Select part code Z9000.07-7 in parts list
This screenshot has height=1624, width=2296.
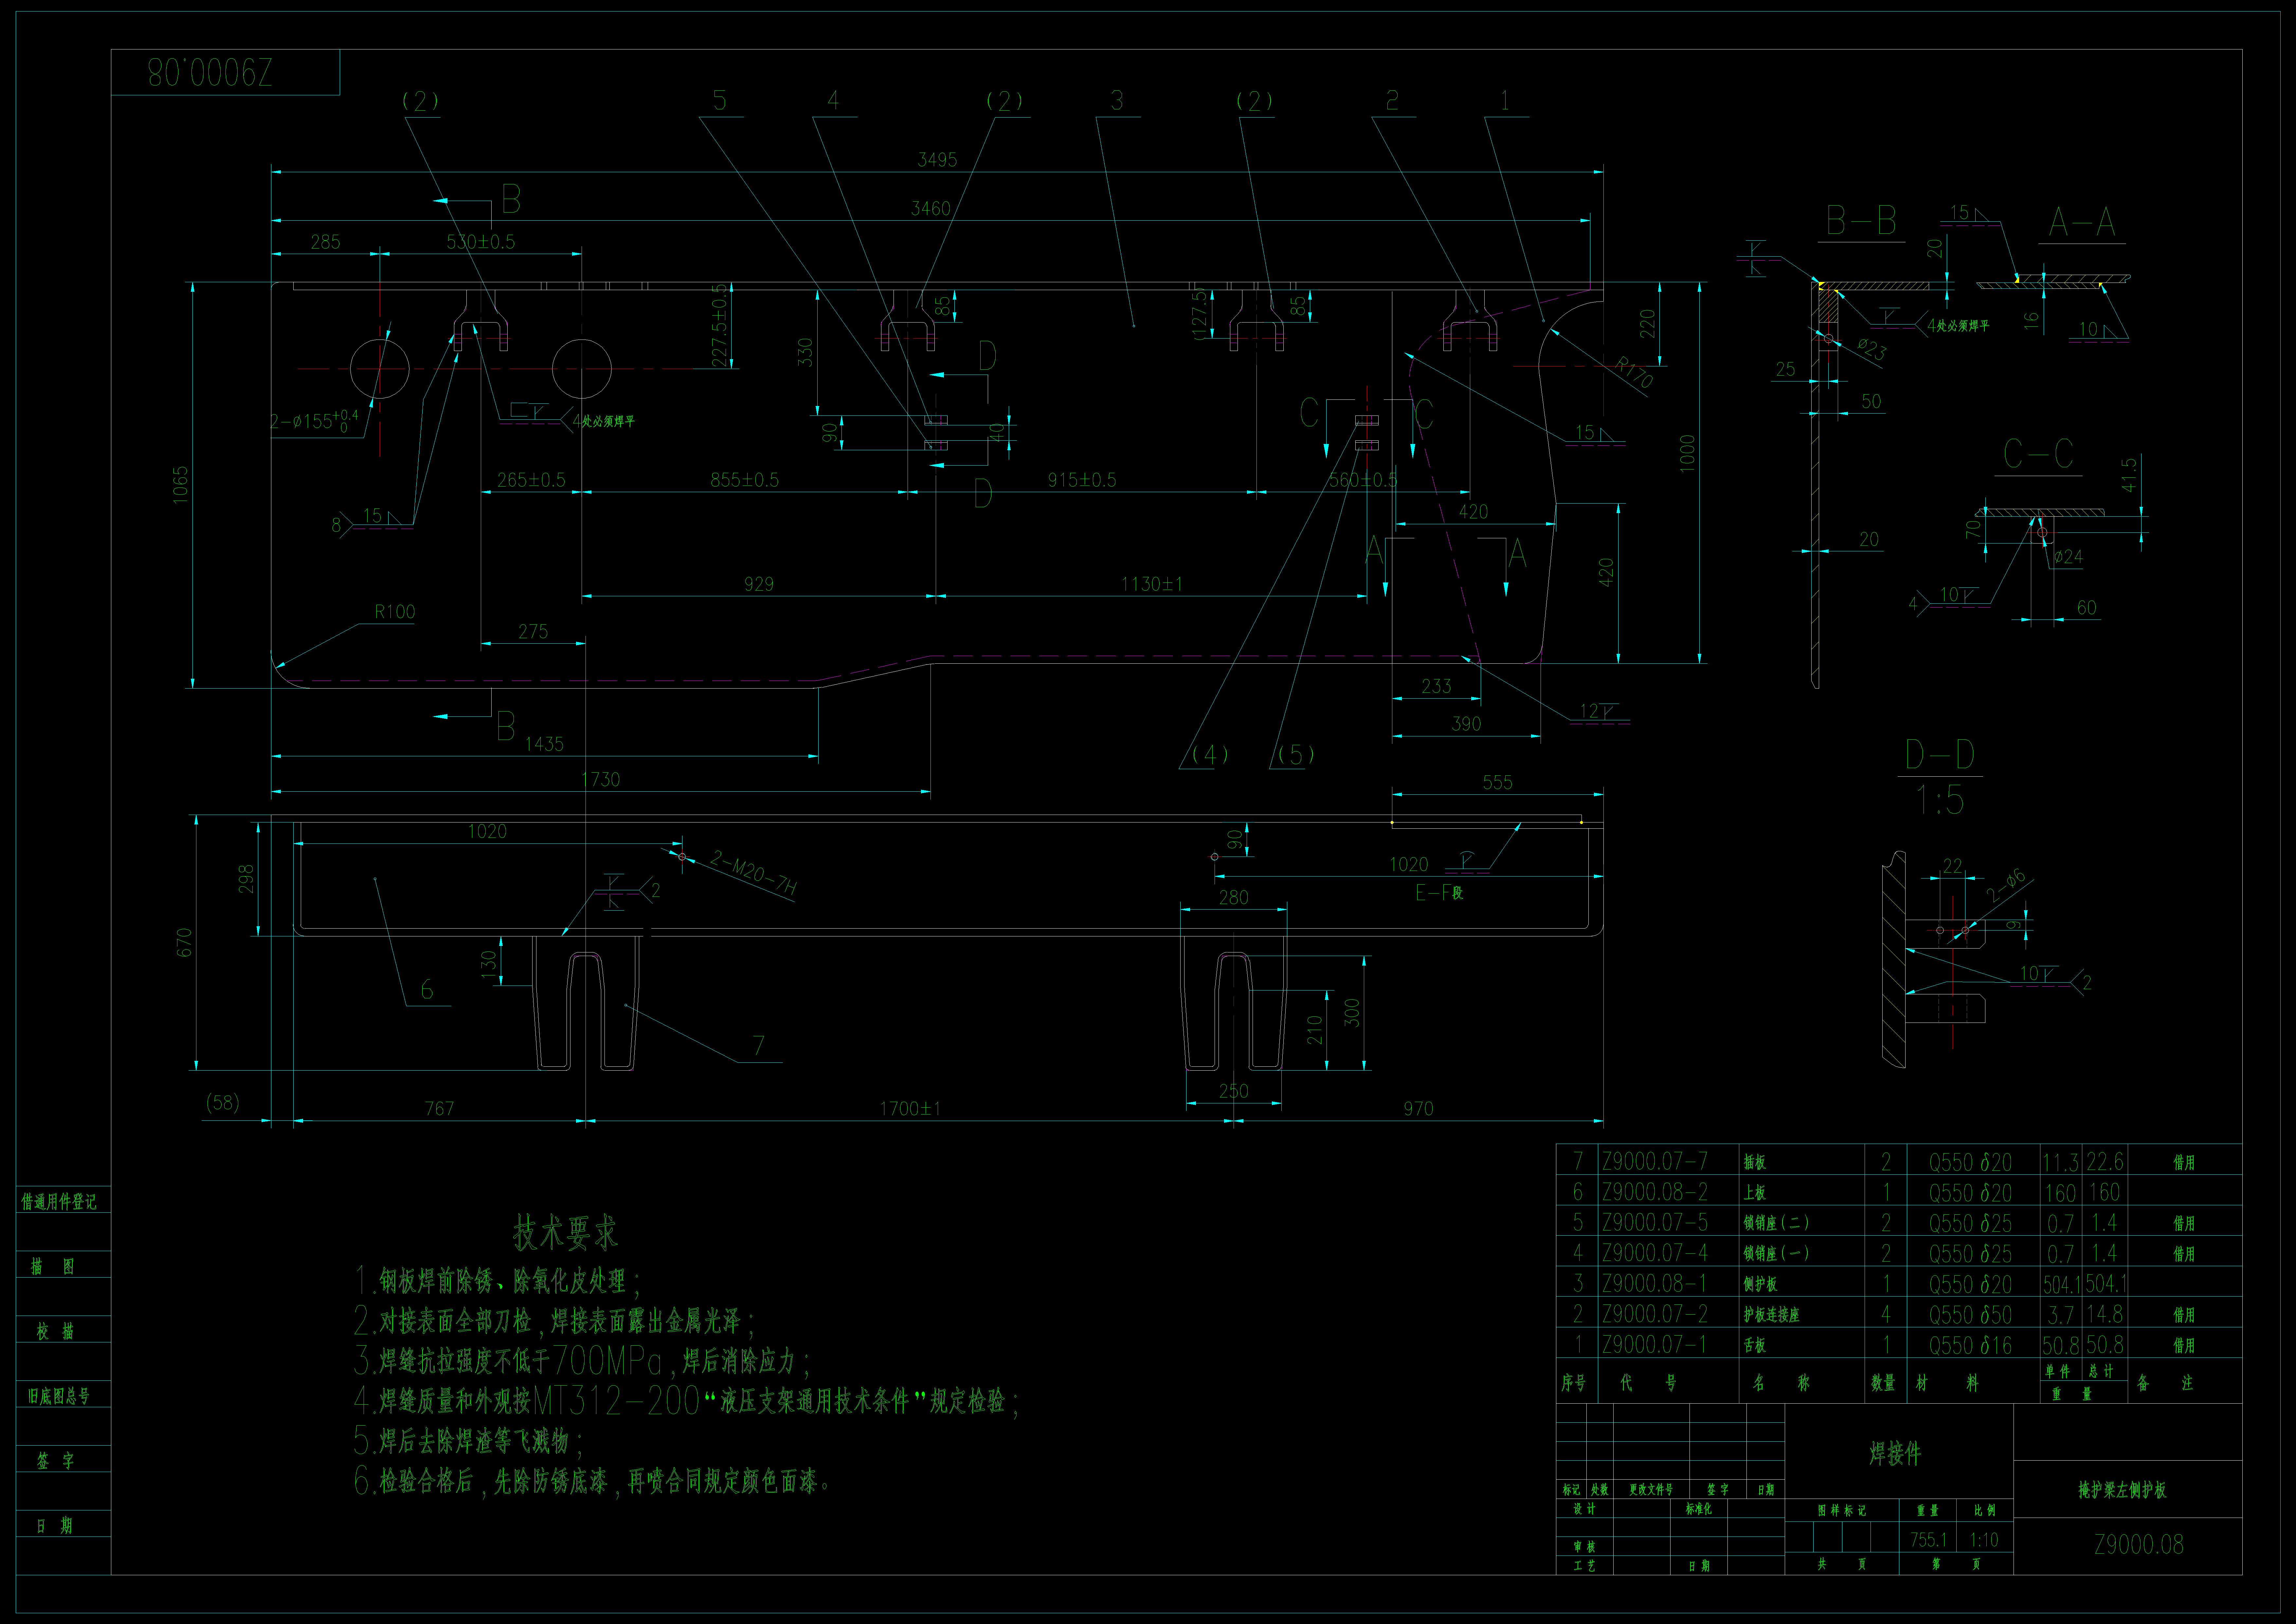pyautogui.click(x=1655, y=1162)
